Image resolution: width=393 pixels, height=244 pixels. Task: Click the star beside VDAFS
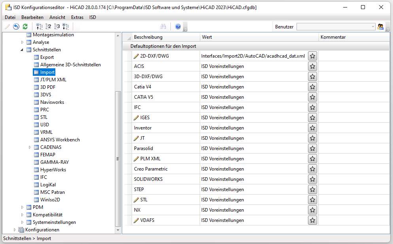pos(313,220)
